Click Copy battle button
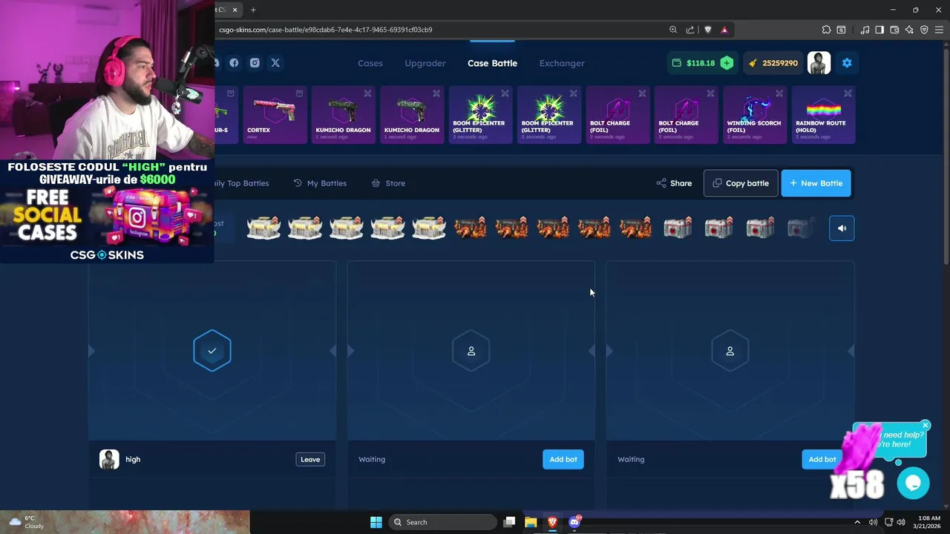Viewport: 950px width, 534px height. (741, 183)
